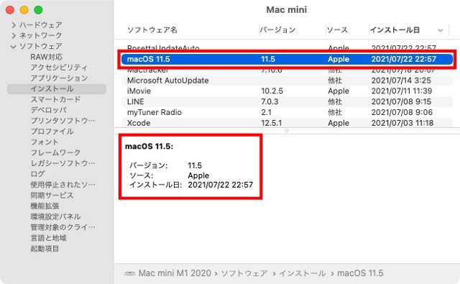460x284 pixels.
Task: Select 管理対象のクライ… in the sidebar
Action: coord(63,227)
